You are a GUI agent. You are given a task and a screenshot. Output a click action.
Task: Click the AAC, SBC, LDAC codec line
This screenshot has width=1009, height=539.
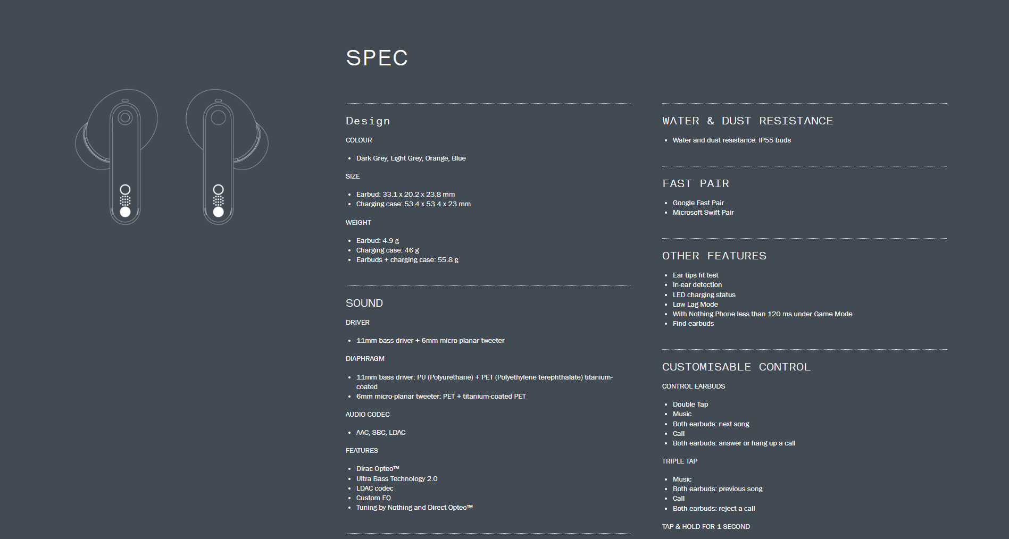[381, 432]
